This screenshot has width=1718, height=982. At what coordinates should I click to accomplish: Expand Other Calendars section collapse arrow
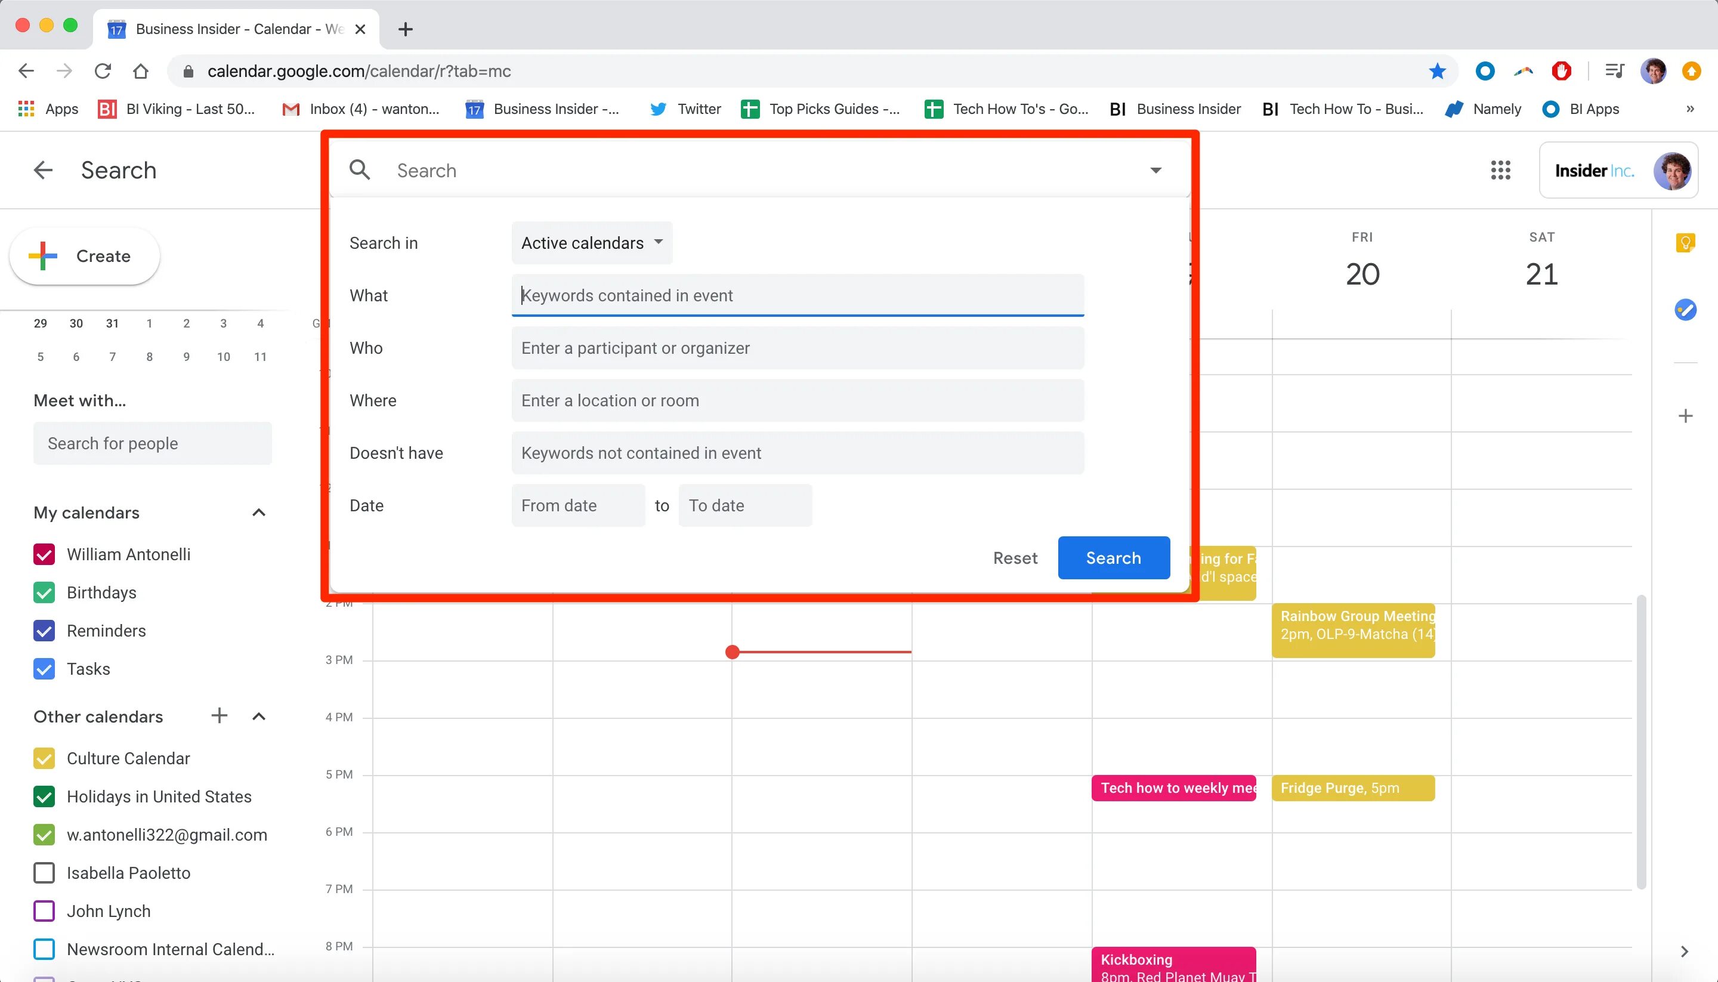click(258, 717)
